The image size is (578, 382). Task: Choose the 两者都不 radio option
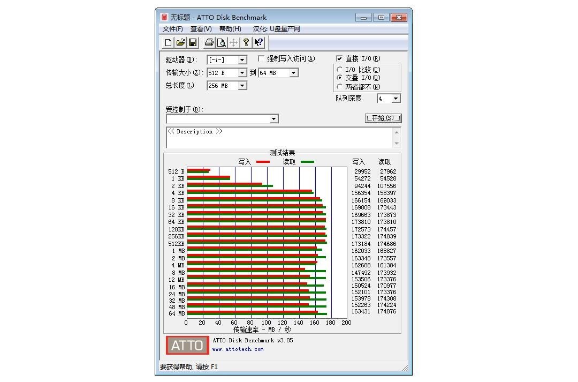tap(339, 87)
